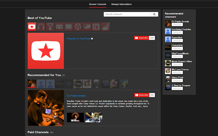Open PARADISE channel in sidebar
Image resolution: width=218 pixels, height=136 pixels.
pos(177,45)
